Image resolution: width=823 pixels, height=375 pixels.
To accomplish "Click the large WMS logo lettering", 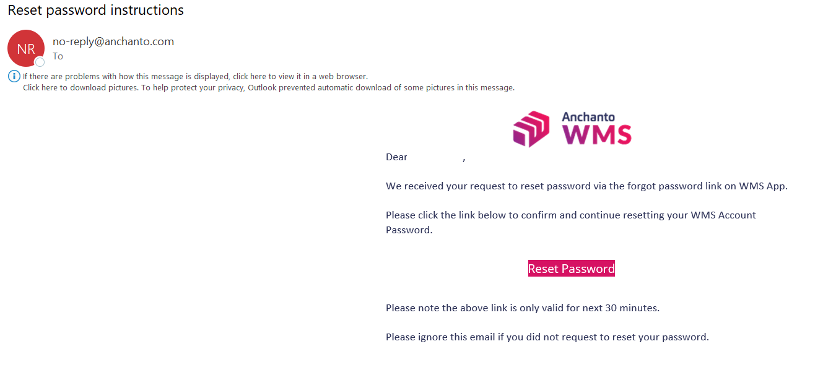I will click(596, 134).
